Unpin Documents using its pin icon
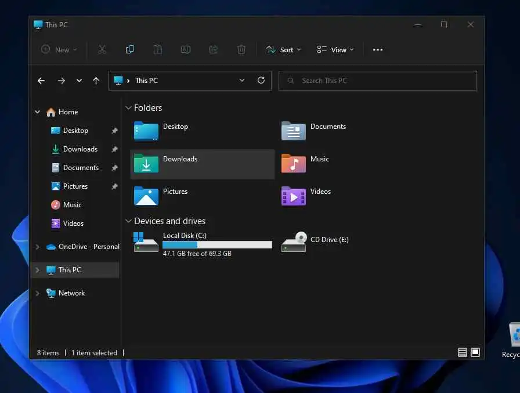Image resolution: width=520 pixels, height=393 pixels. [114, 168]
